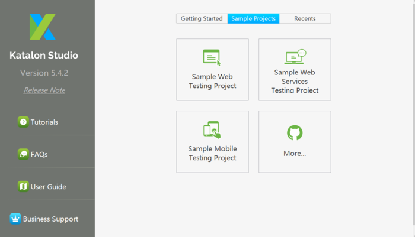415x237 pixels.
Task: Click the Sample Mobile Testing devices icon
Action: point(212,129)
